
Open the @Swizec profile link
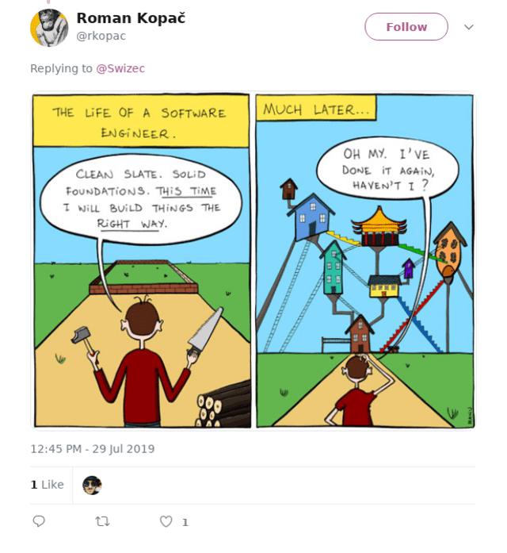(120, 68)
